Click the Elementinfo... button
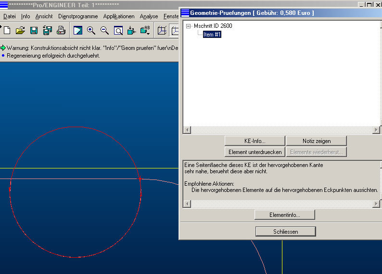 click(x=284, y=215)
